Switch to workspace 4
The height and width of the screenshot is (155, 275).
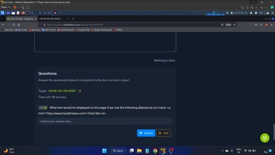[x=49, y=13]
